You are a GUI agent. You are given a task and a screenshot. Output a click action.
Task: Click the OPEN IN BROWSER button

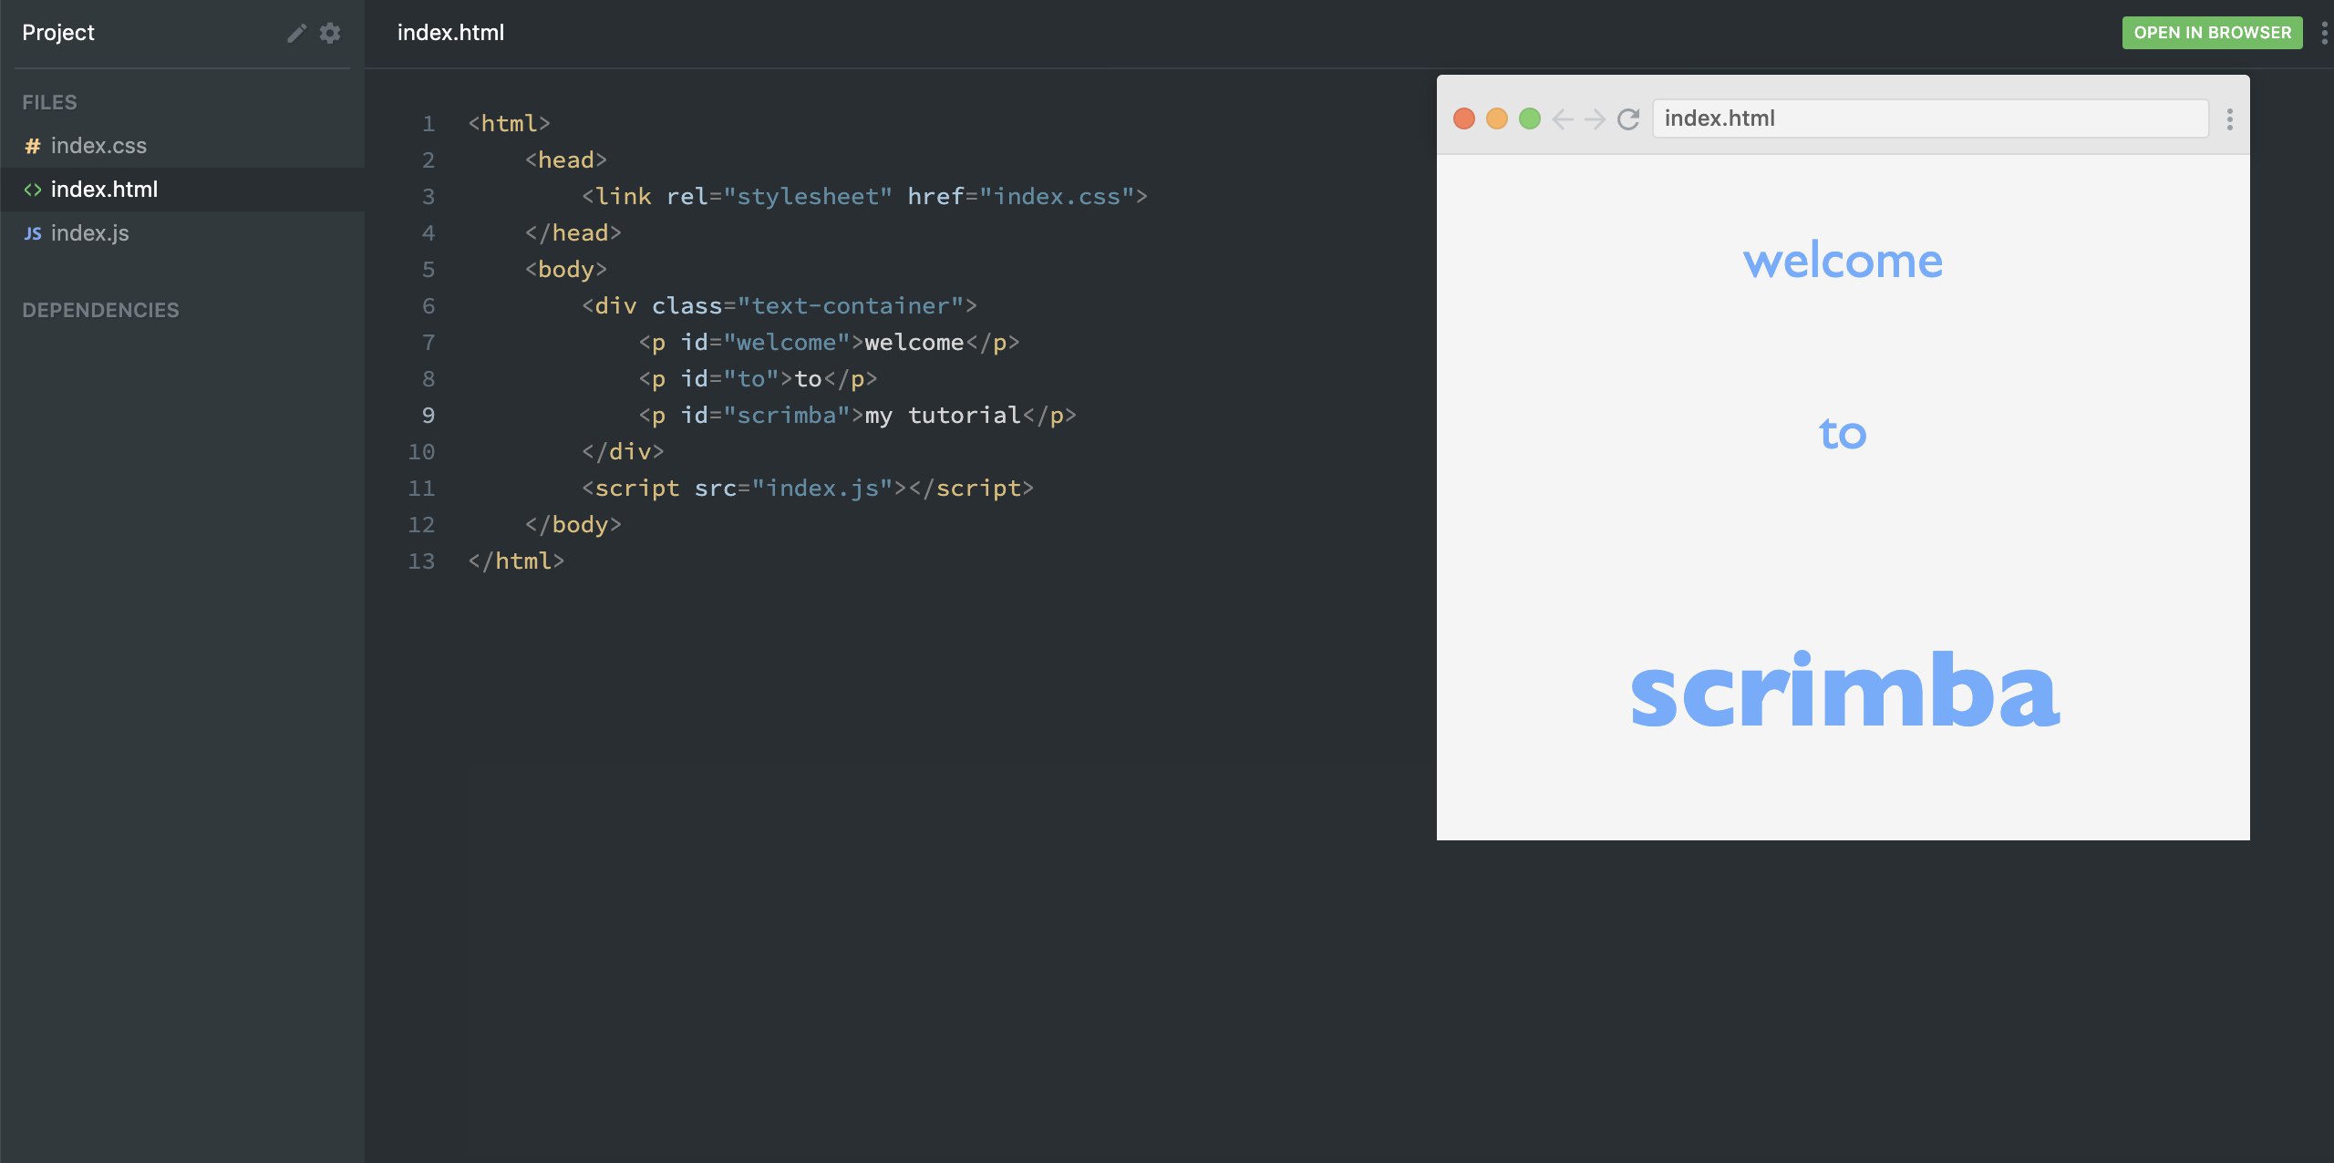pyautogui.click(x=2212, y=33)
